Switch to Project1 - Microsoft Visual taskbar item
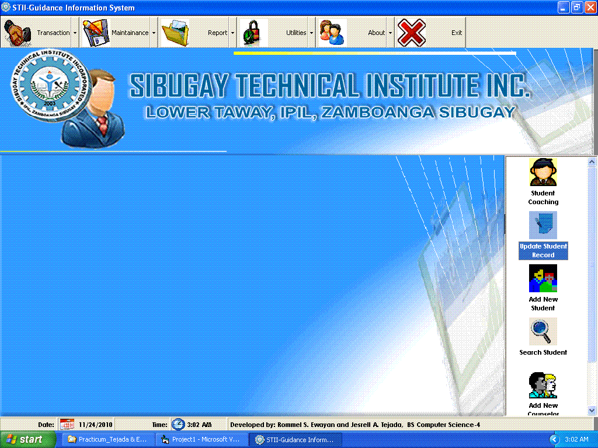 point(202,439)
